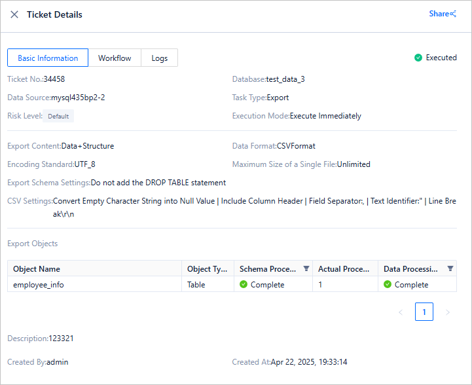
Task: Click the database name test_data_3
Action: pyautogui.click(x=285, y=79)
